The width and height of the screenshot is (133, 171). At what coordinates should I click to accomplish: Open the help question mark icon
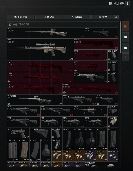(x=128, y=3)
